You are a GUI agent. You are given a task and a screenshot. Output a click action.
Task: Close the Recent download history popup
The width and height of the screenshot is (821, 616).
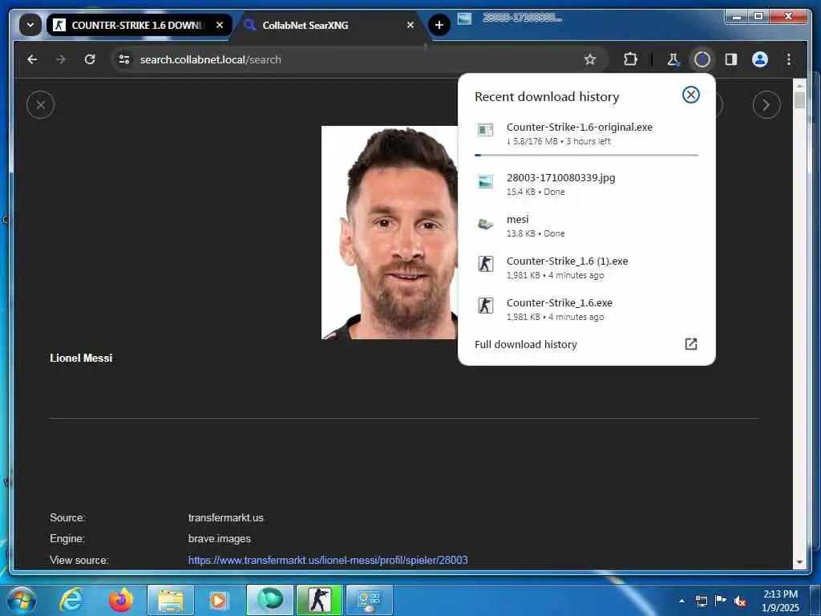tap(690, 95)
